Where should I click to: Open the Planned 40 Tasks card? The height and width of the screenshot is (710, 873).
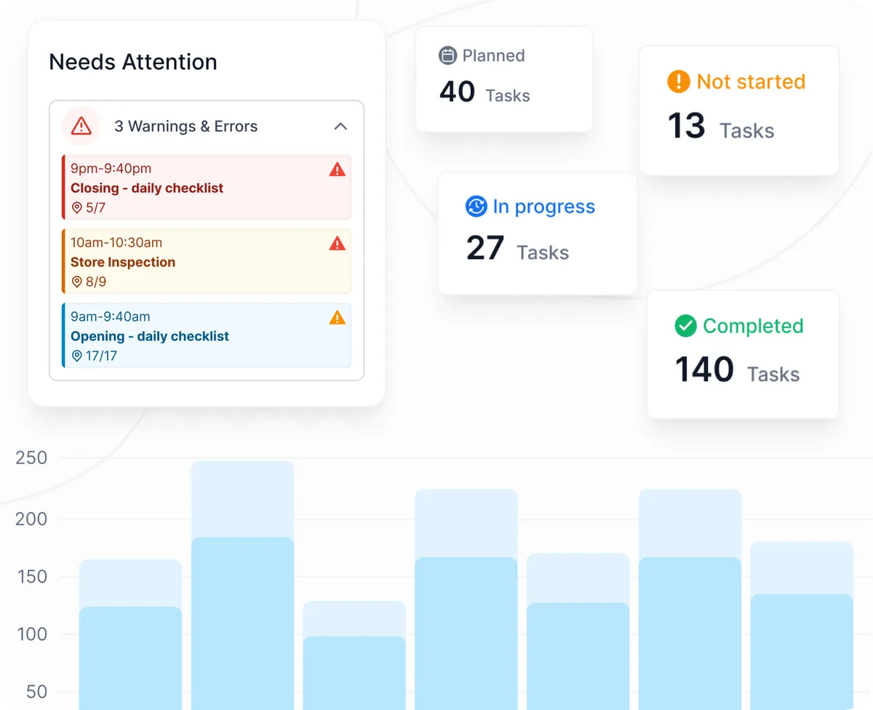503,79
